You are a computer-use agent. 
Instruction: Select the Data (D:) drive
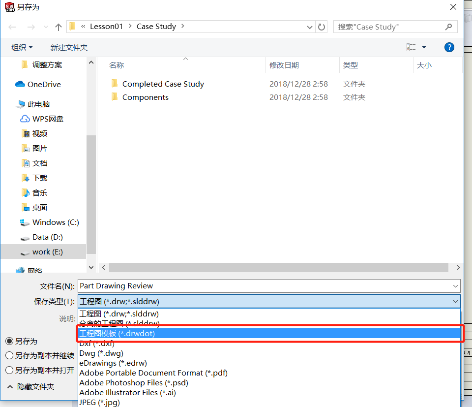coord(47,237)
